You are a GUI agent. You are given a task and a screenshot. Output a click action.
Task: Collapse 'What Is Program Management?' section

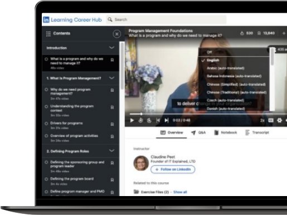(111, 78)
